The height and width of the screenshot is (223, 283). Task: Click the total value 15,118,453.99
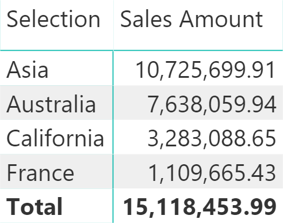(x=200, y=207)
